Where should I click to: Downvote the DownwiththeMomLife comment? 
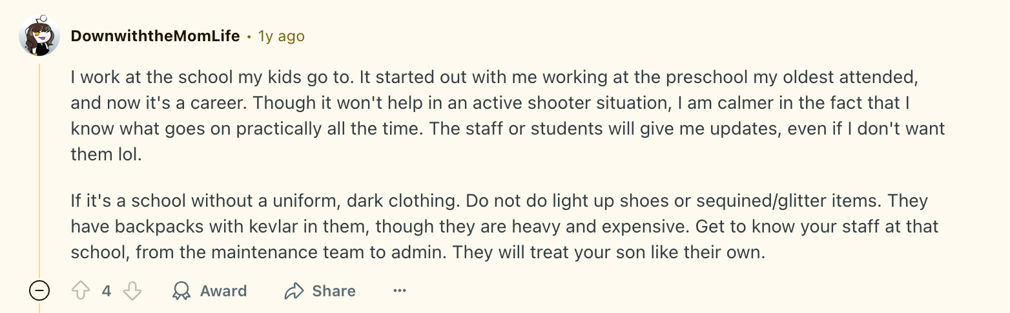click(x=132, y=291)
